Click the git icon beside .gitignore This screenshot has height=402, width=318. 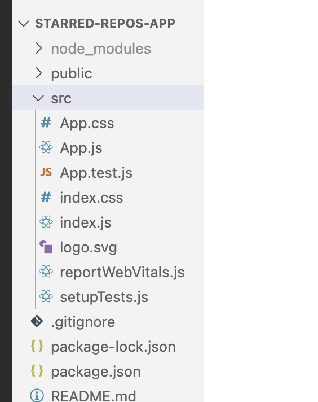[37, 321]
